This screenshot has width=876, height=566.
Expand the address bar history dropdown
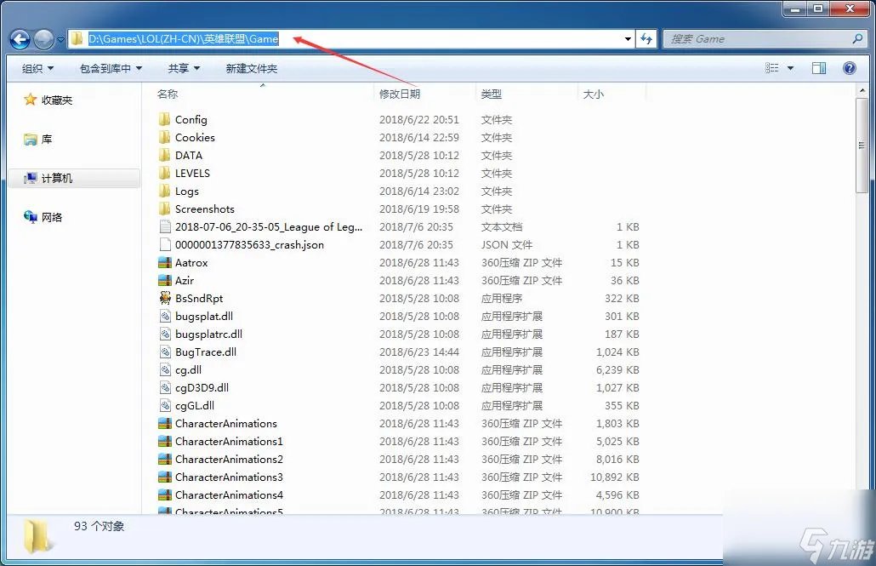coord(628,39)
